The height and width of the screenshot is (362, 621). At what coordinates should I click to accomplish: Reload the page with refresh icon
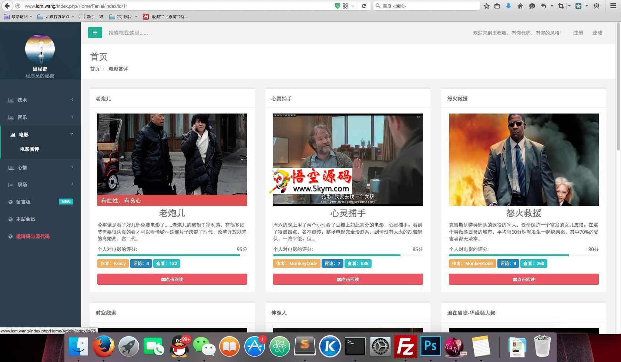[364, 6]
